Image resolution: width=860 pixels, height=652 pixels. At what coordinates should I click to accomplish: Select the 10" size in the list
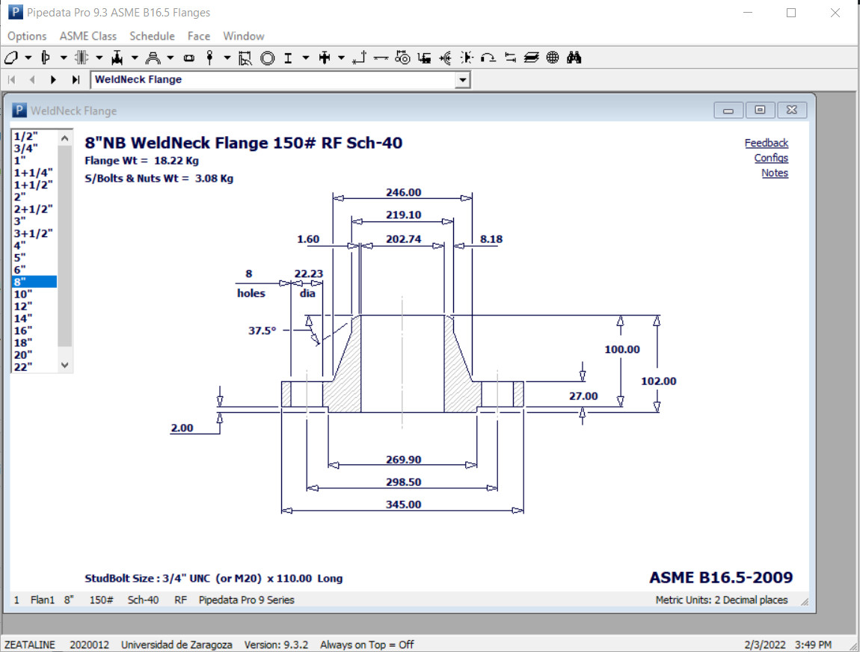coord(23,294)
